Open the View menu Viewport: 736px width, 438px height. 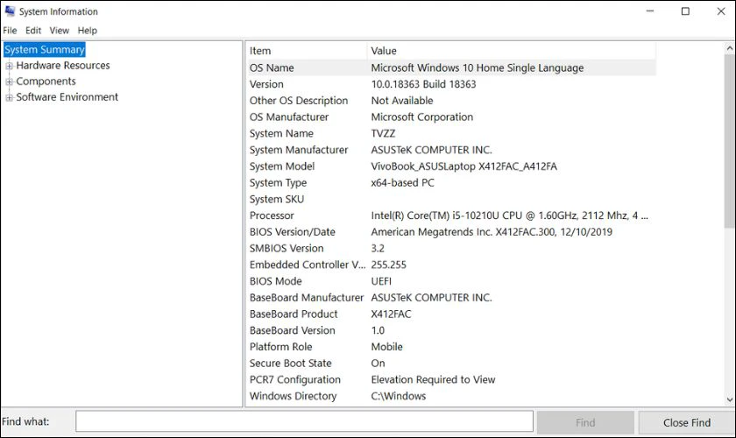(x=60, y=31)
